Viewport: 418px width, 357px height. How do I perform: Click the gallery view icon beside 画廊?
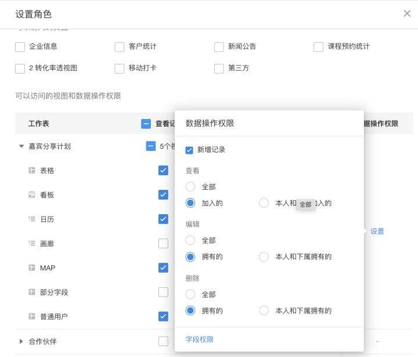32,244
